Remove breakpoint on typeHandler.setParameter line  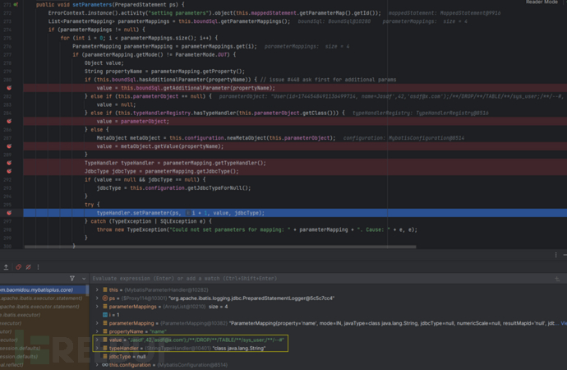(x=9, y=213)
